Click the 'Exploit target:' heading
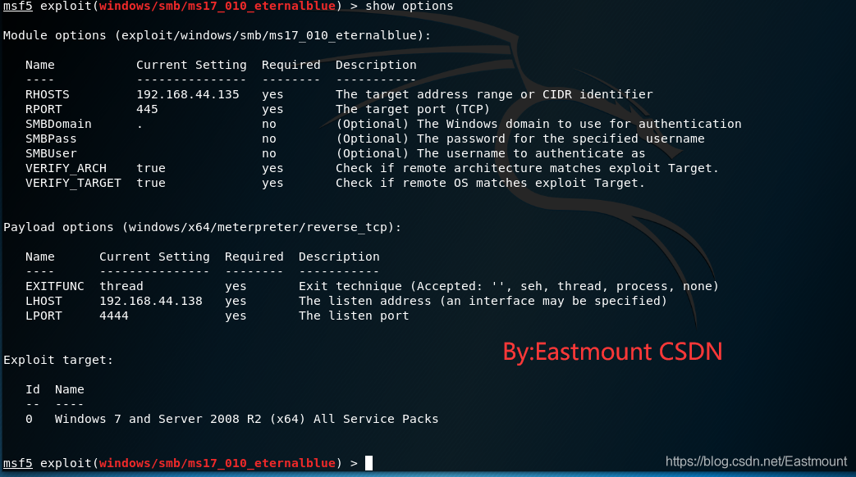The width and height of the screenshot is (856, 477). pos(58,360)
